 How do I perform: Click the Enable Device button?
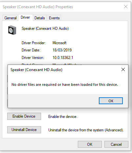[24, 116]
